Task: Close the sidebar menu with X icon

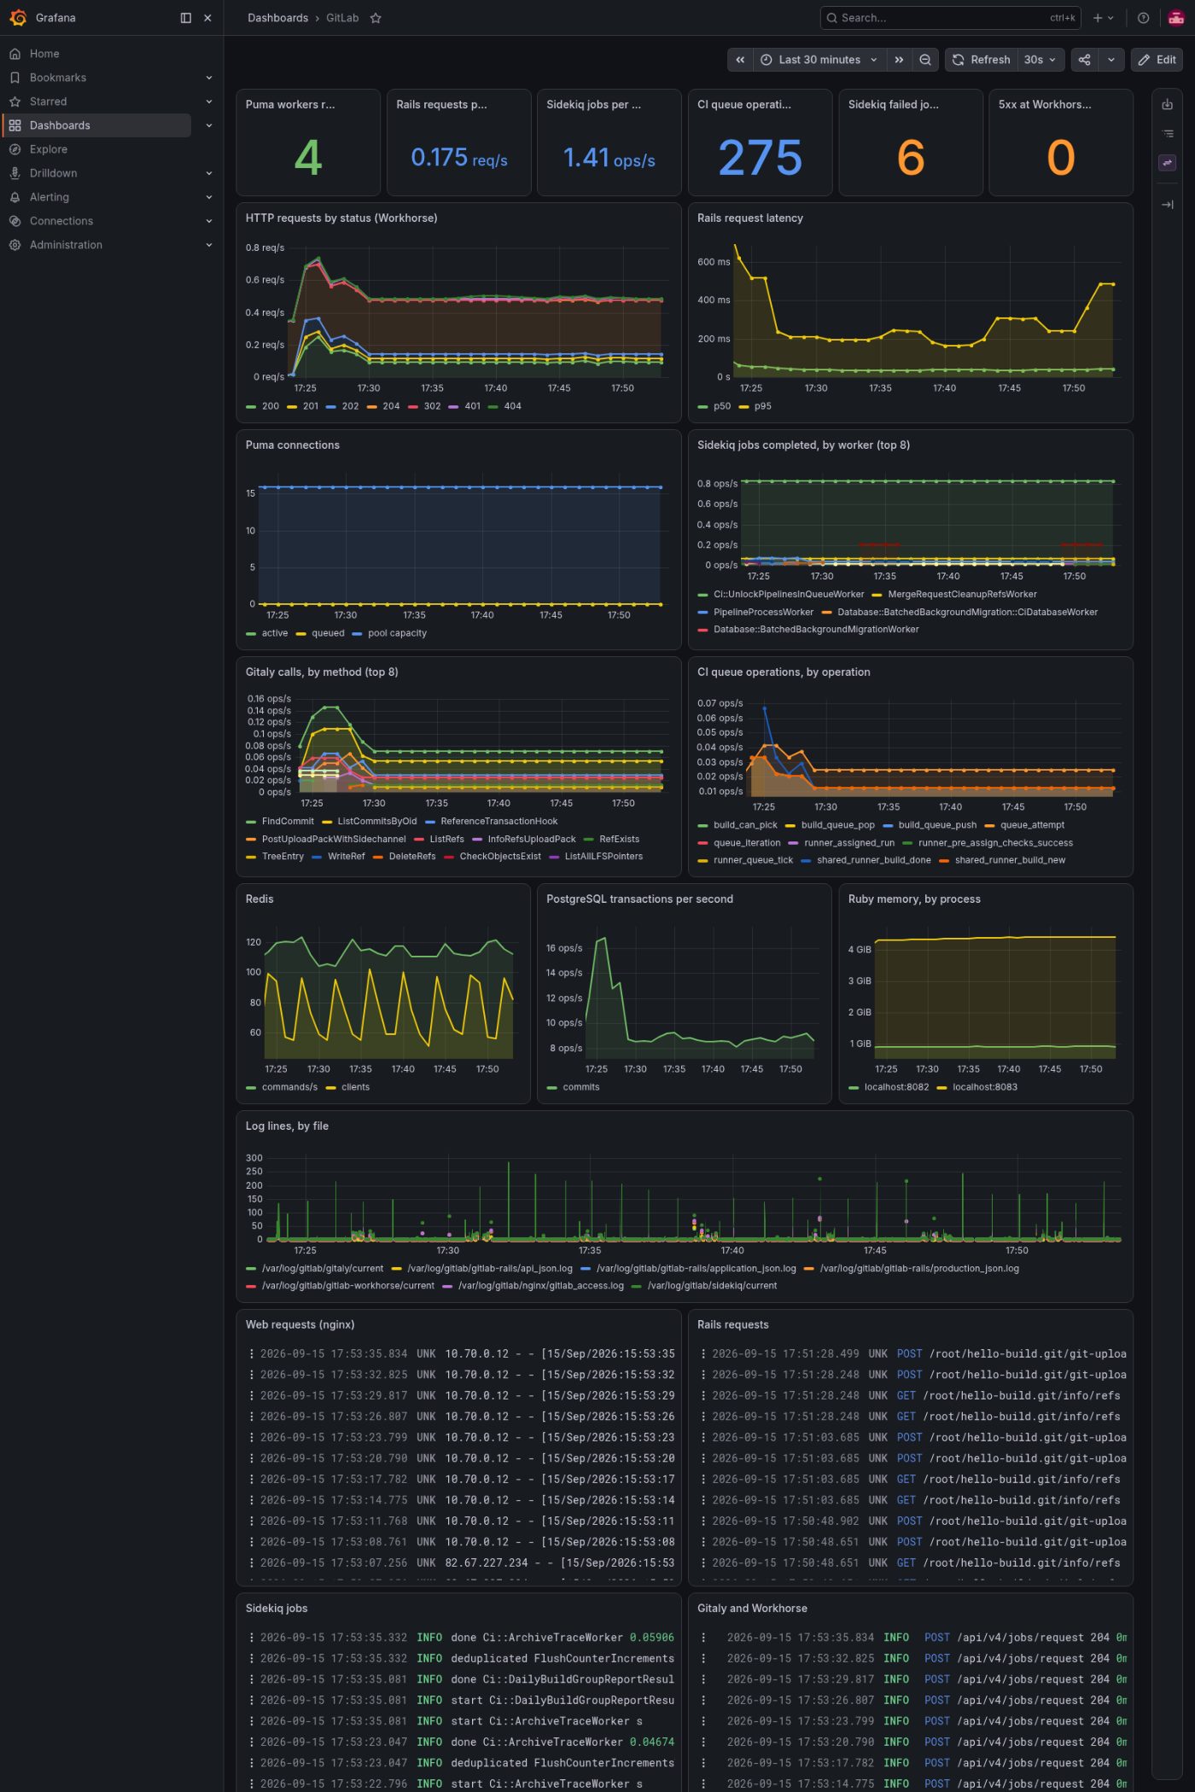Action: click(x=207, y=18)
